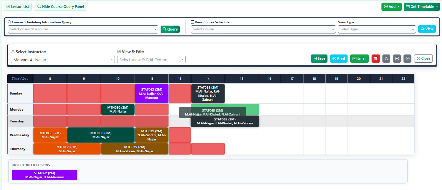Save the timetable
This screenshot has width=442, height=190.
pos(319,58)
